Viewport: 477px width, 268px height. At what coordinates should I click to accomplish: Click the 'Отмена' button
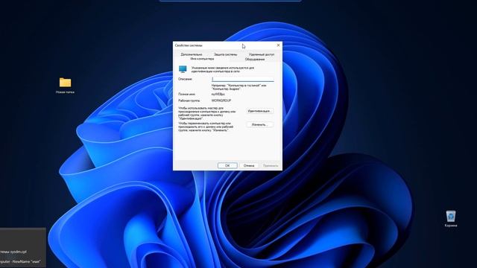point(249,165)
